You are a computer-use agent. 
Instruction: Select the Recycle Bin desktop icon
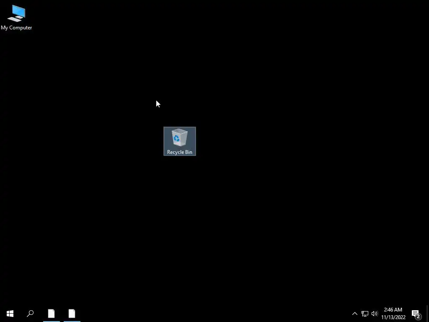[179, 141]
